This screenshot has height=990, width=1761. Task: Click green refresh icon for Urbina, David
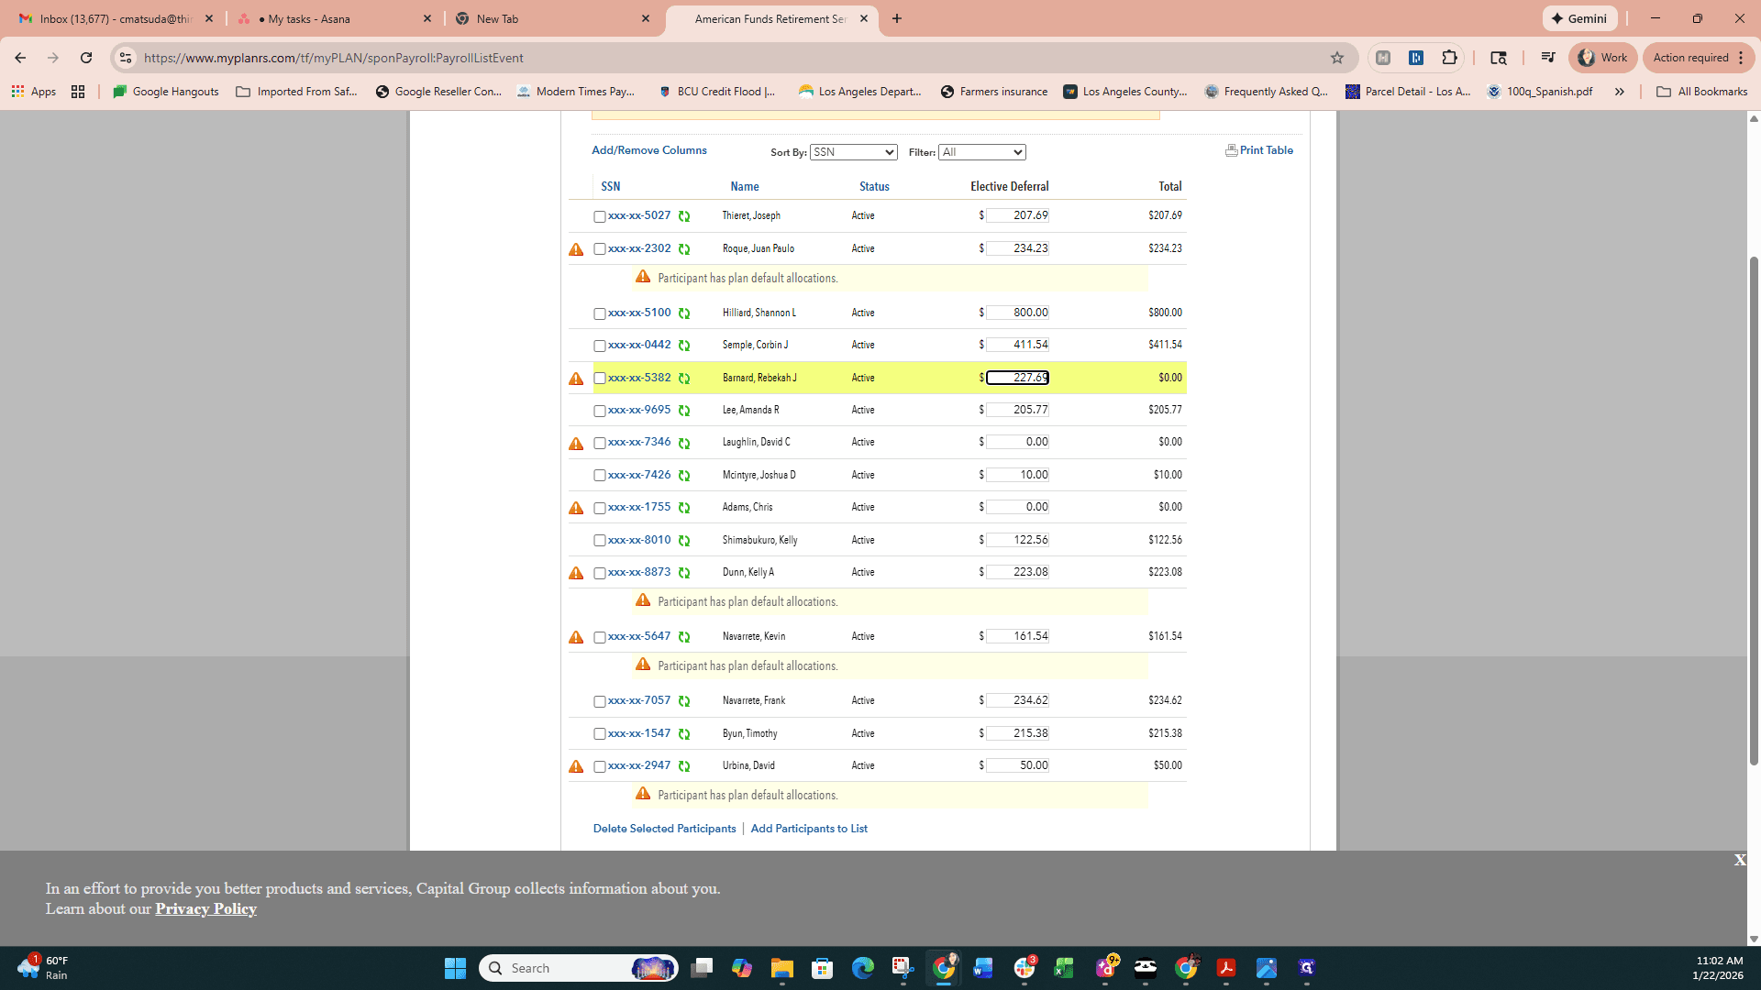coord(684,766)
